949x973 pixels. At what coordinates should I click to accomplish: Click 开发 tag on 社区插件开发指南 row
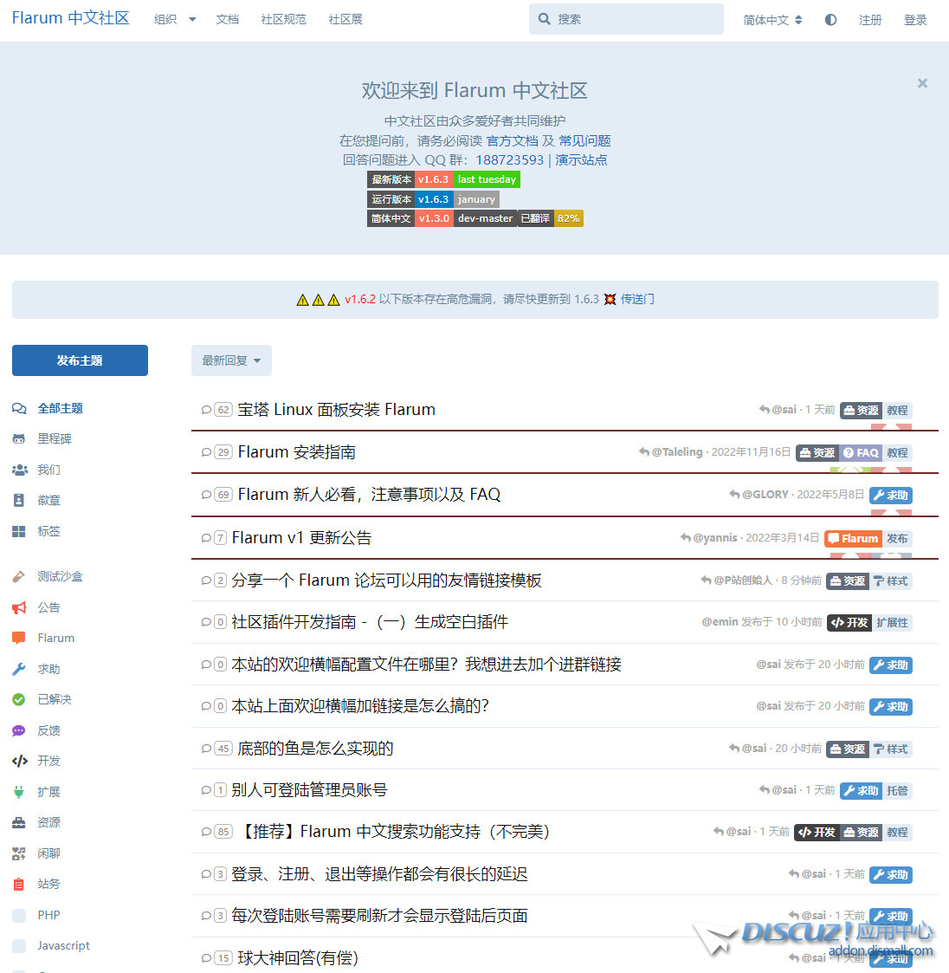point(849,622)
